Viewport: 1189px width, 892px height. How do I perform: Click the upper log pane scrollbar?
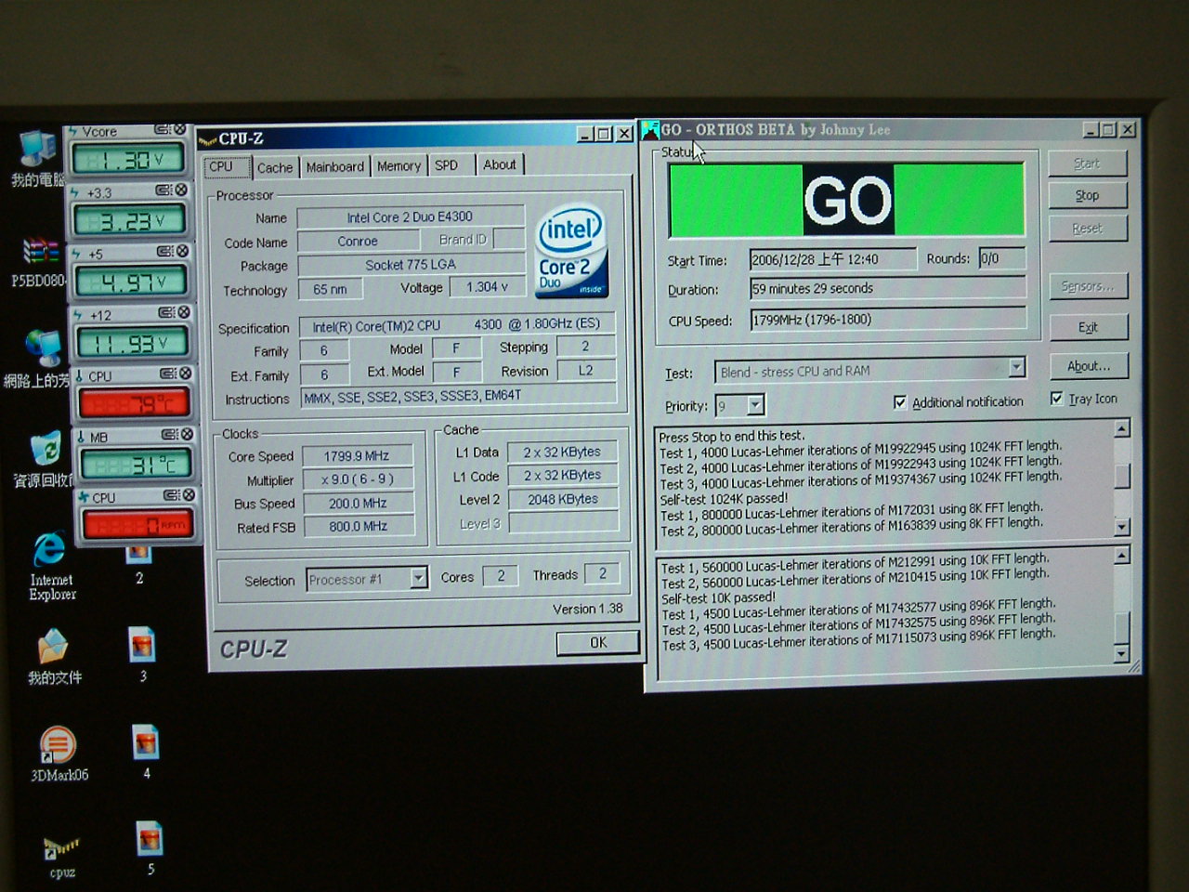click(1122, 478)
